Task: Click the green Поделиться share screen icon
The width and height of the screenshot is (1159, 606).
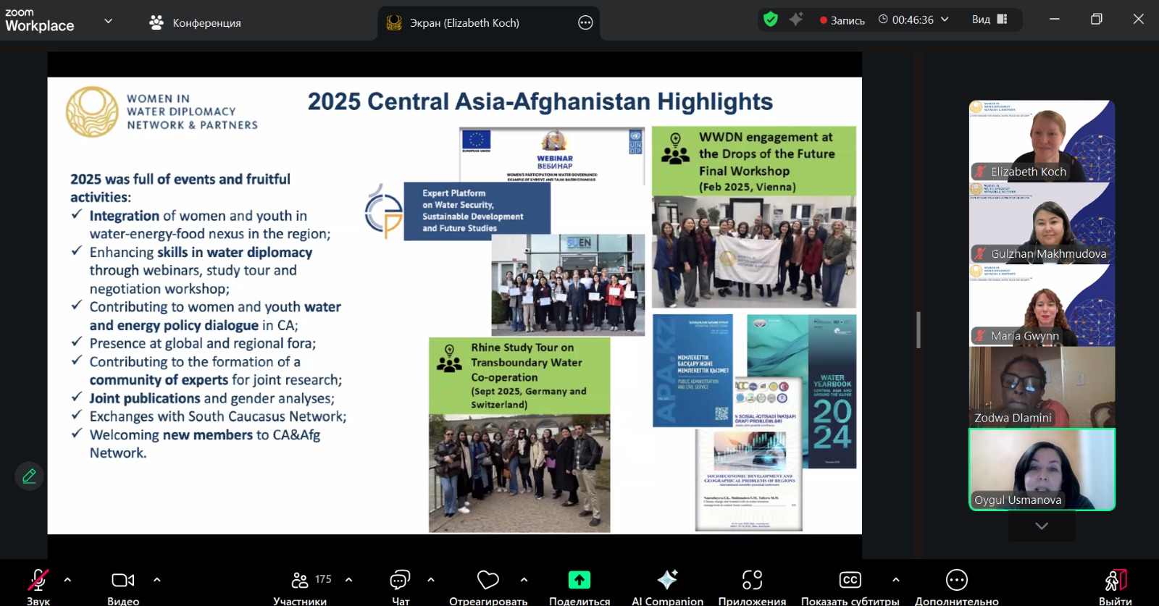Action: (579, 581)
